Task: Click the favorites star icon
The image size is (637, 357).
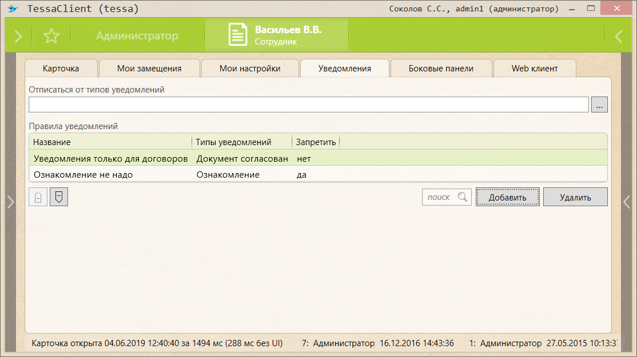Action: point(51,36)
